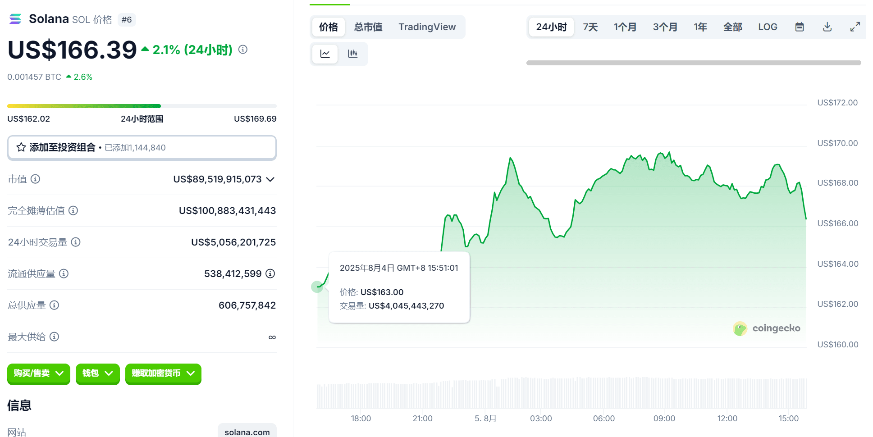Show fully diluted valuation (完全摊薄估值) info icon

(73, 210)
